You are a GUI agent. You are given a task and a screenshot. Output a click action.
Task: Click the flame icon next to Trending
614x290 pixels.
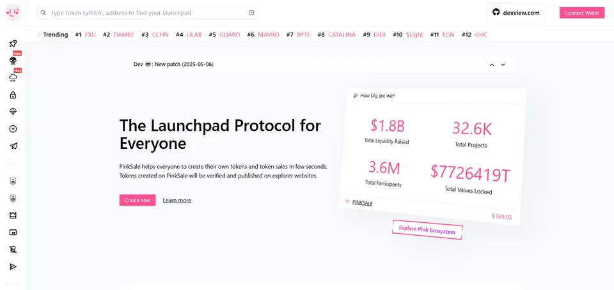(39, 34)
